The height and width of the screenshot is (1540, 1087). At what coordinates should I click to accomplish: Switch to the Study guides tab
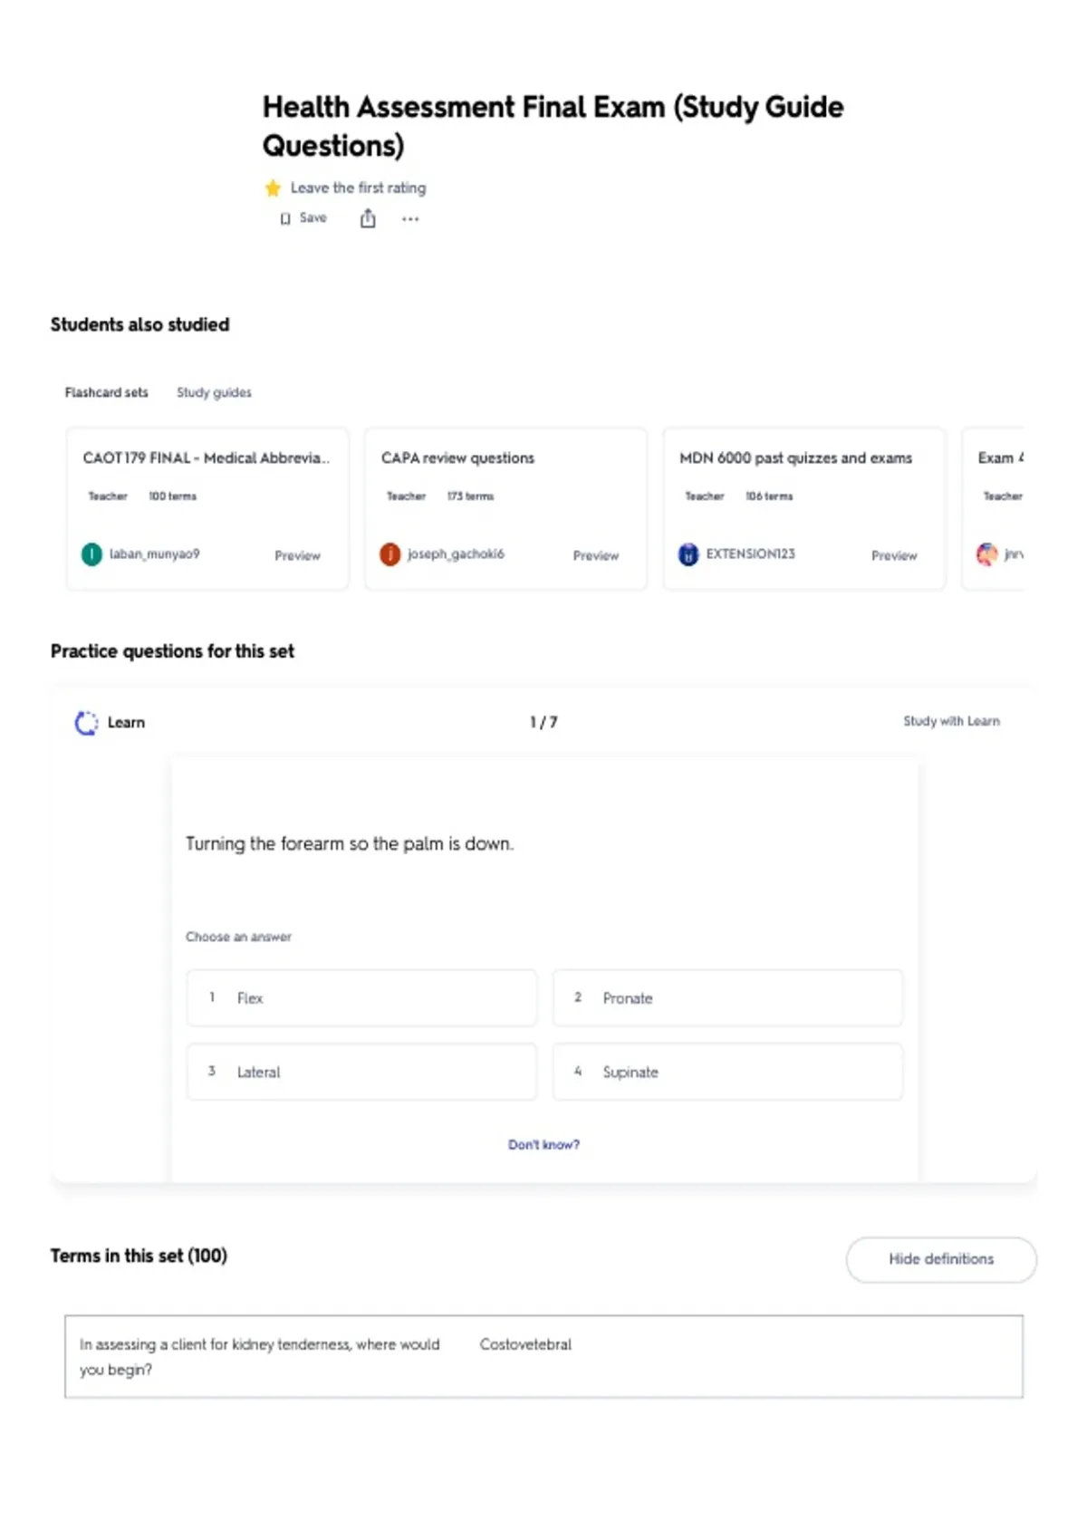[214, 392]
